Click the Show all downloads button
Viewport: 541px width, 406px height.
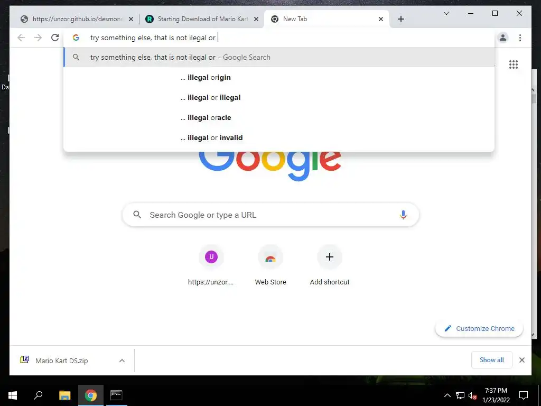492,360
